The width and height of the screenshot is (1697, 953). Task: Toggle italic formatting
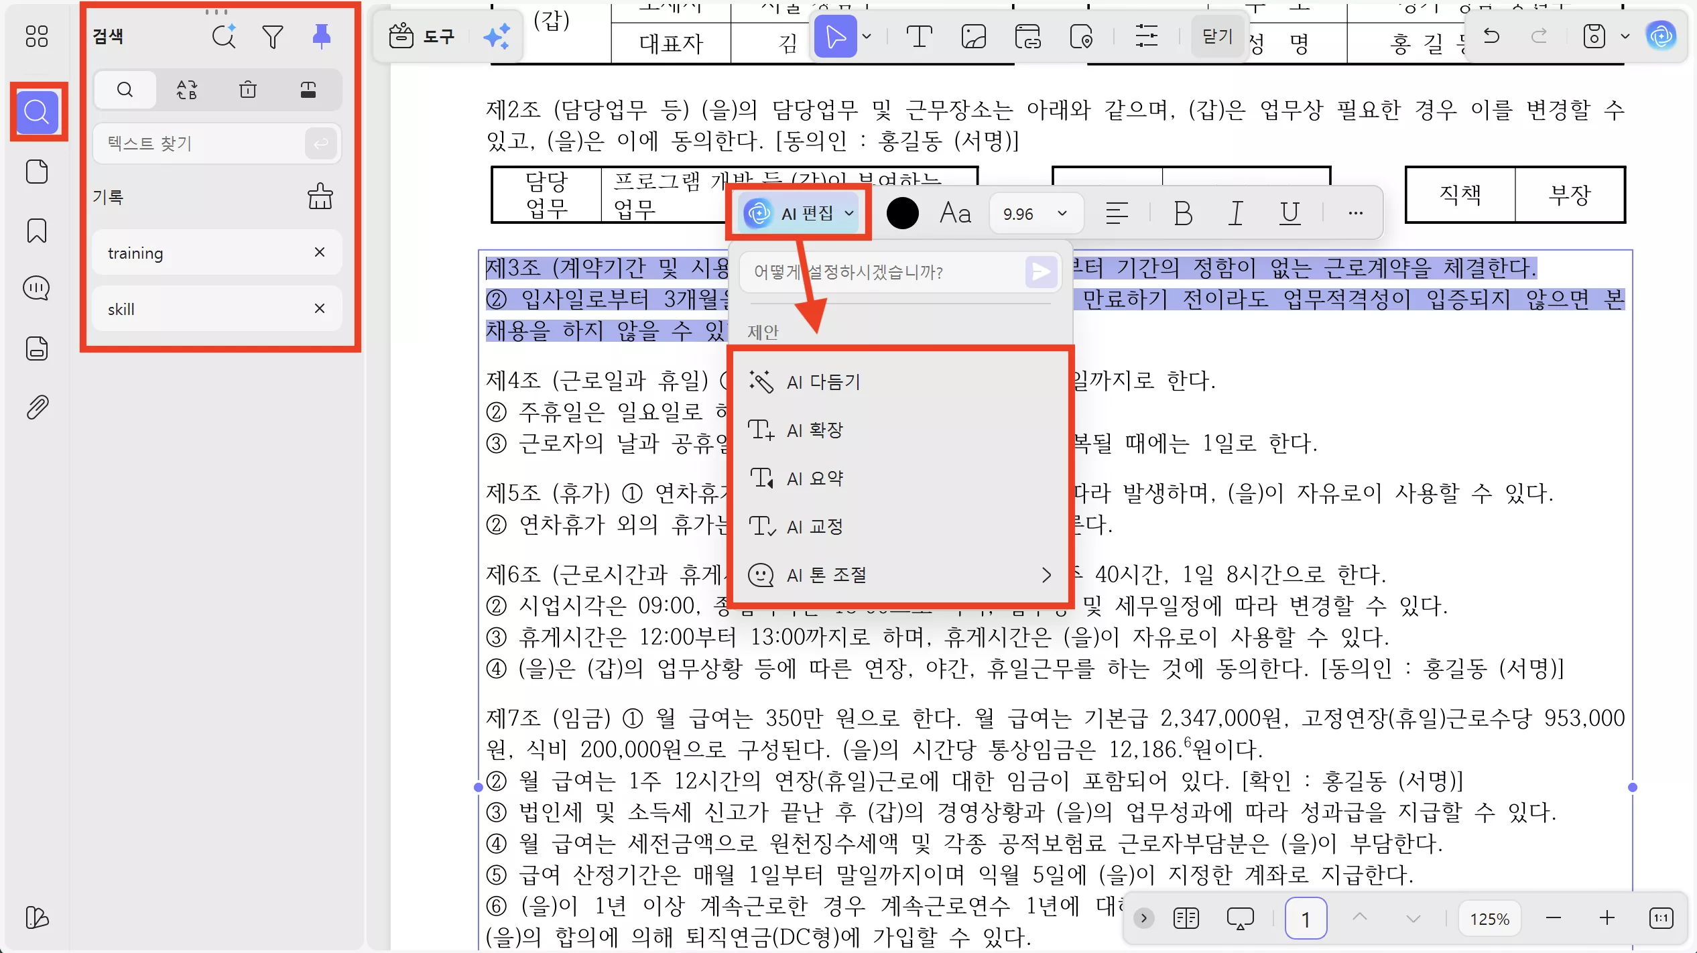click(x=1235, y=213)
